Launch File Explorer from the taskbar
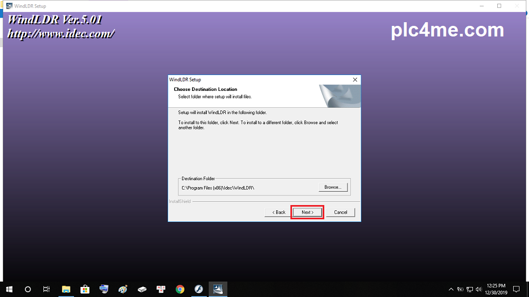529x297 pixels. point(66,289)
